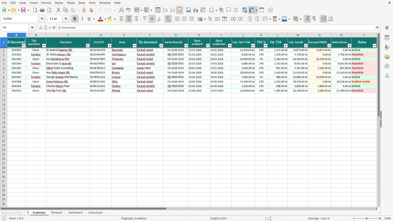Select the Clone Formatting paintbrush

coord(84,10)
